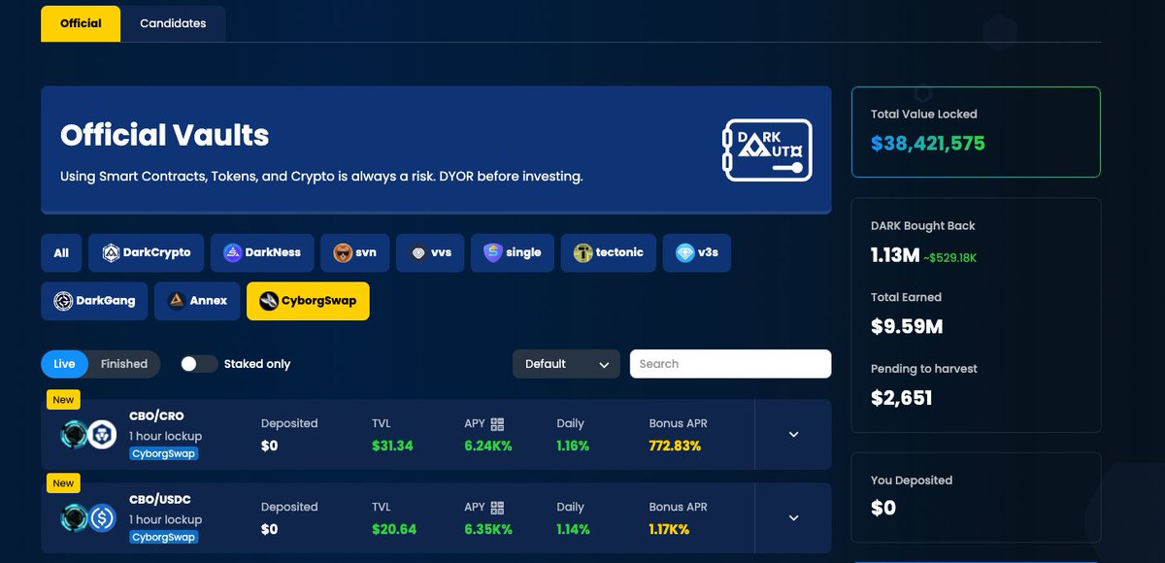Click the 6.35K% APY value

click(x=488, y=529)
